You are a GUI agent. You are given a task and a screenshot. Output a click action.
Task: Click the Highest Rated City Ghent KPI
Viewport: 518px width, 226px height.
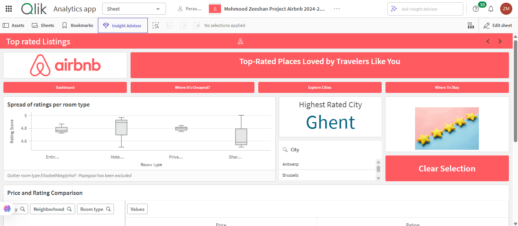point(330,116)
